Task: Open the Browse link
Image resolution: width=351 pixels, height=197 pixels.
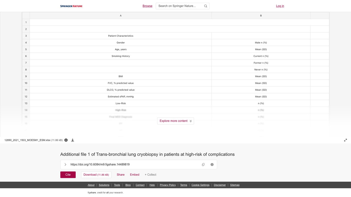Action: pos(148,6)
